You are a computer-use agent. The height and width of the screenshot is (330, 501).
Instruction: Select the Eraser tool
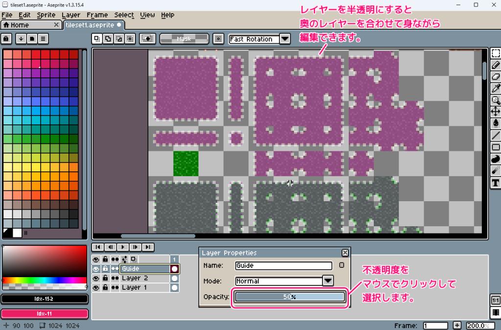pos(495,77)
